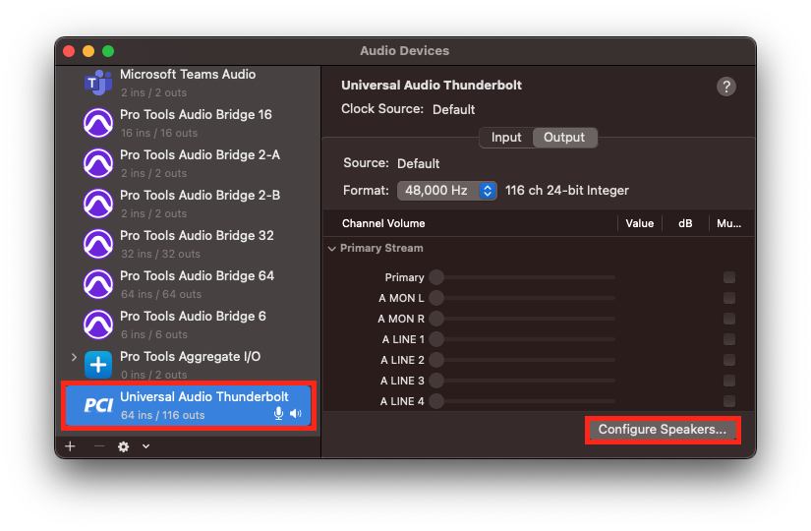811x531 pixels.
Task: Click the Pro Tools Aggregate I/O plus icon
Action: (98, 365)
